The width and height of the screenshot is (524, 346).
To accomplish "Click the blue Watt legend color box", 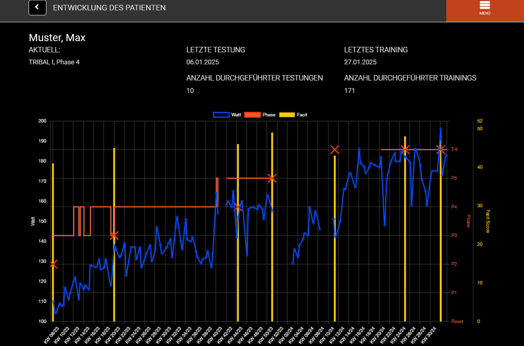I will 221,115.
